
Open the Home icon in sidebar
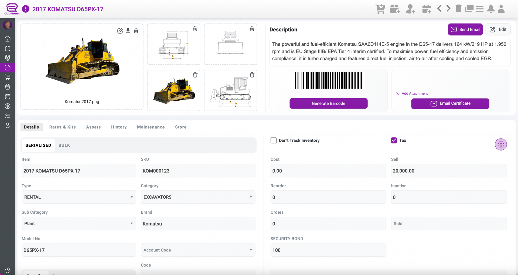pyautogui.click(x=8, y=39)
